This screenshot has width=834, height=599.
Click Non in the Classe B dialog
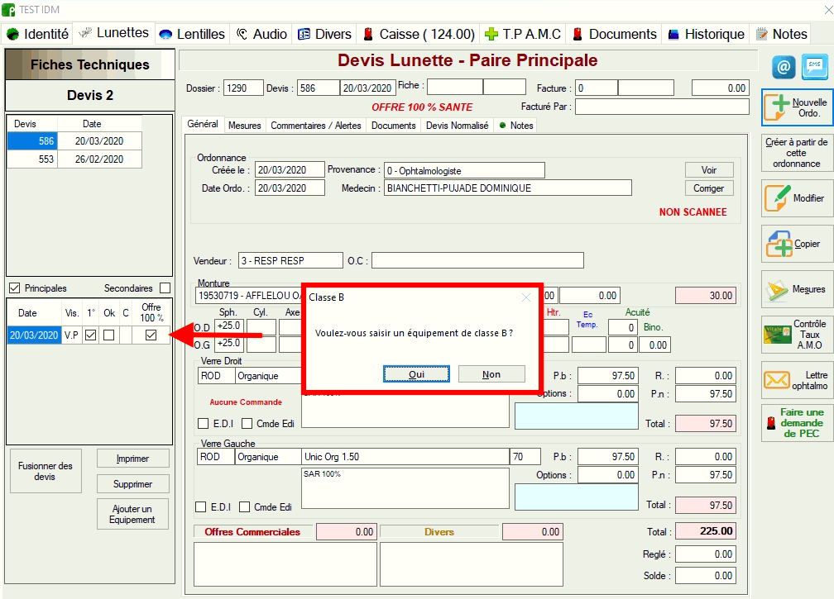pyautogui.click(x=491, y=374)
